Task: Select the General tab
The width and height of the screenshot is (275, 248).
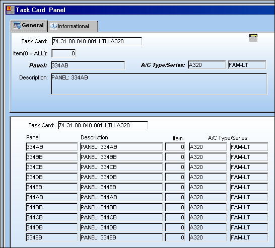Action: 29,26
